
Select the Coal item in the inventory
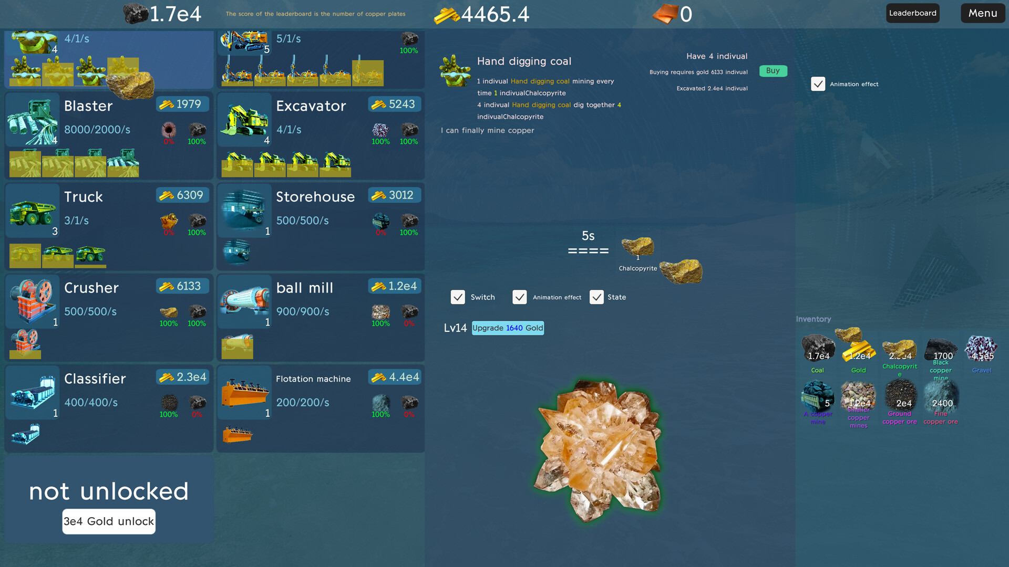pyautogui.click(x=818, y=348)
